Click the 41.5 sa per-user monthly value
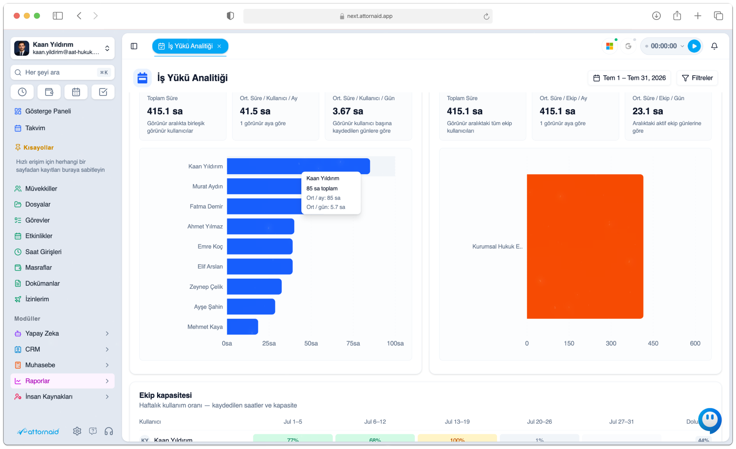Image resolution: width=736 pixels, height=449 pixels. coord(255,111)
